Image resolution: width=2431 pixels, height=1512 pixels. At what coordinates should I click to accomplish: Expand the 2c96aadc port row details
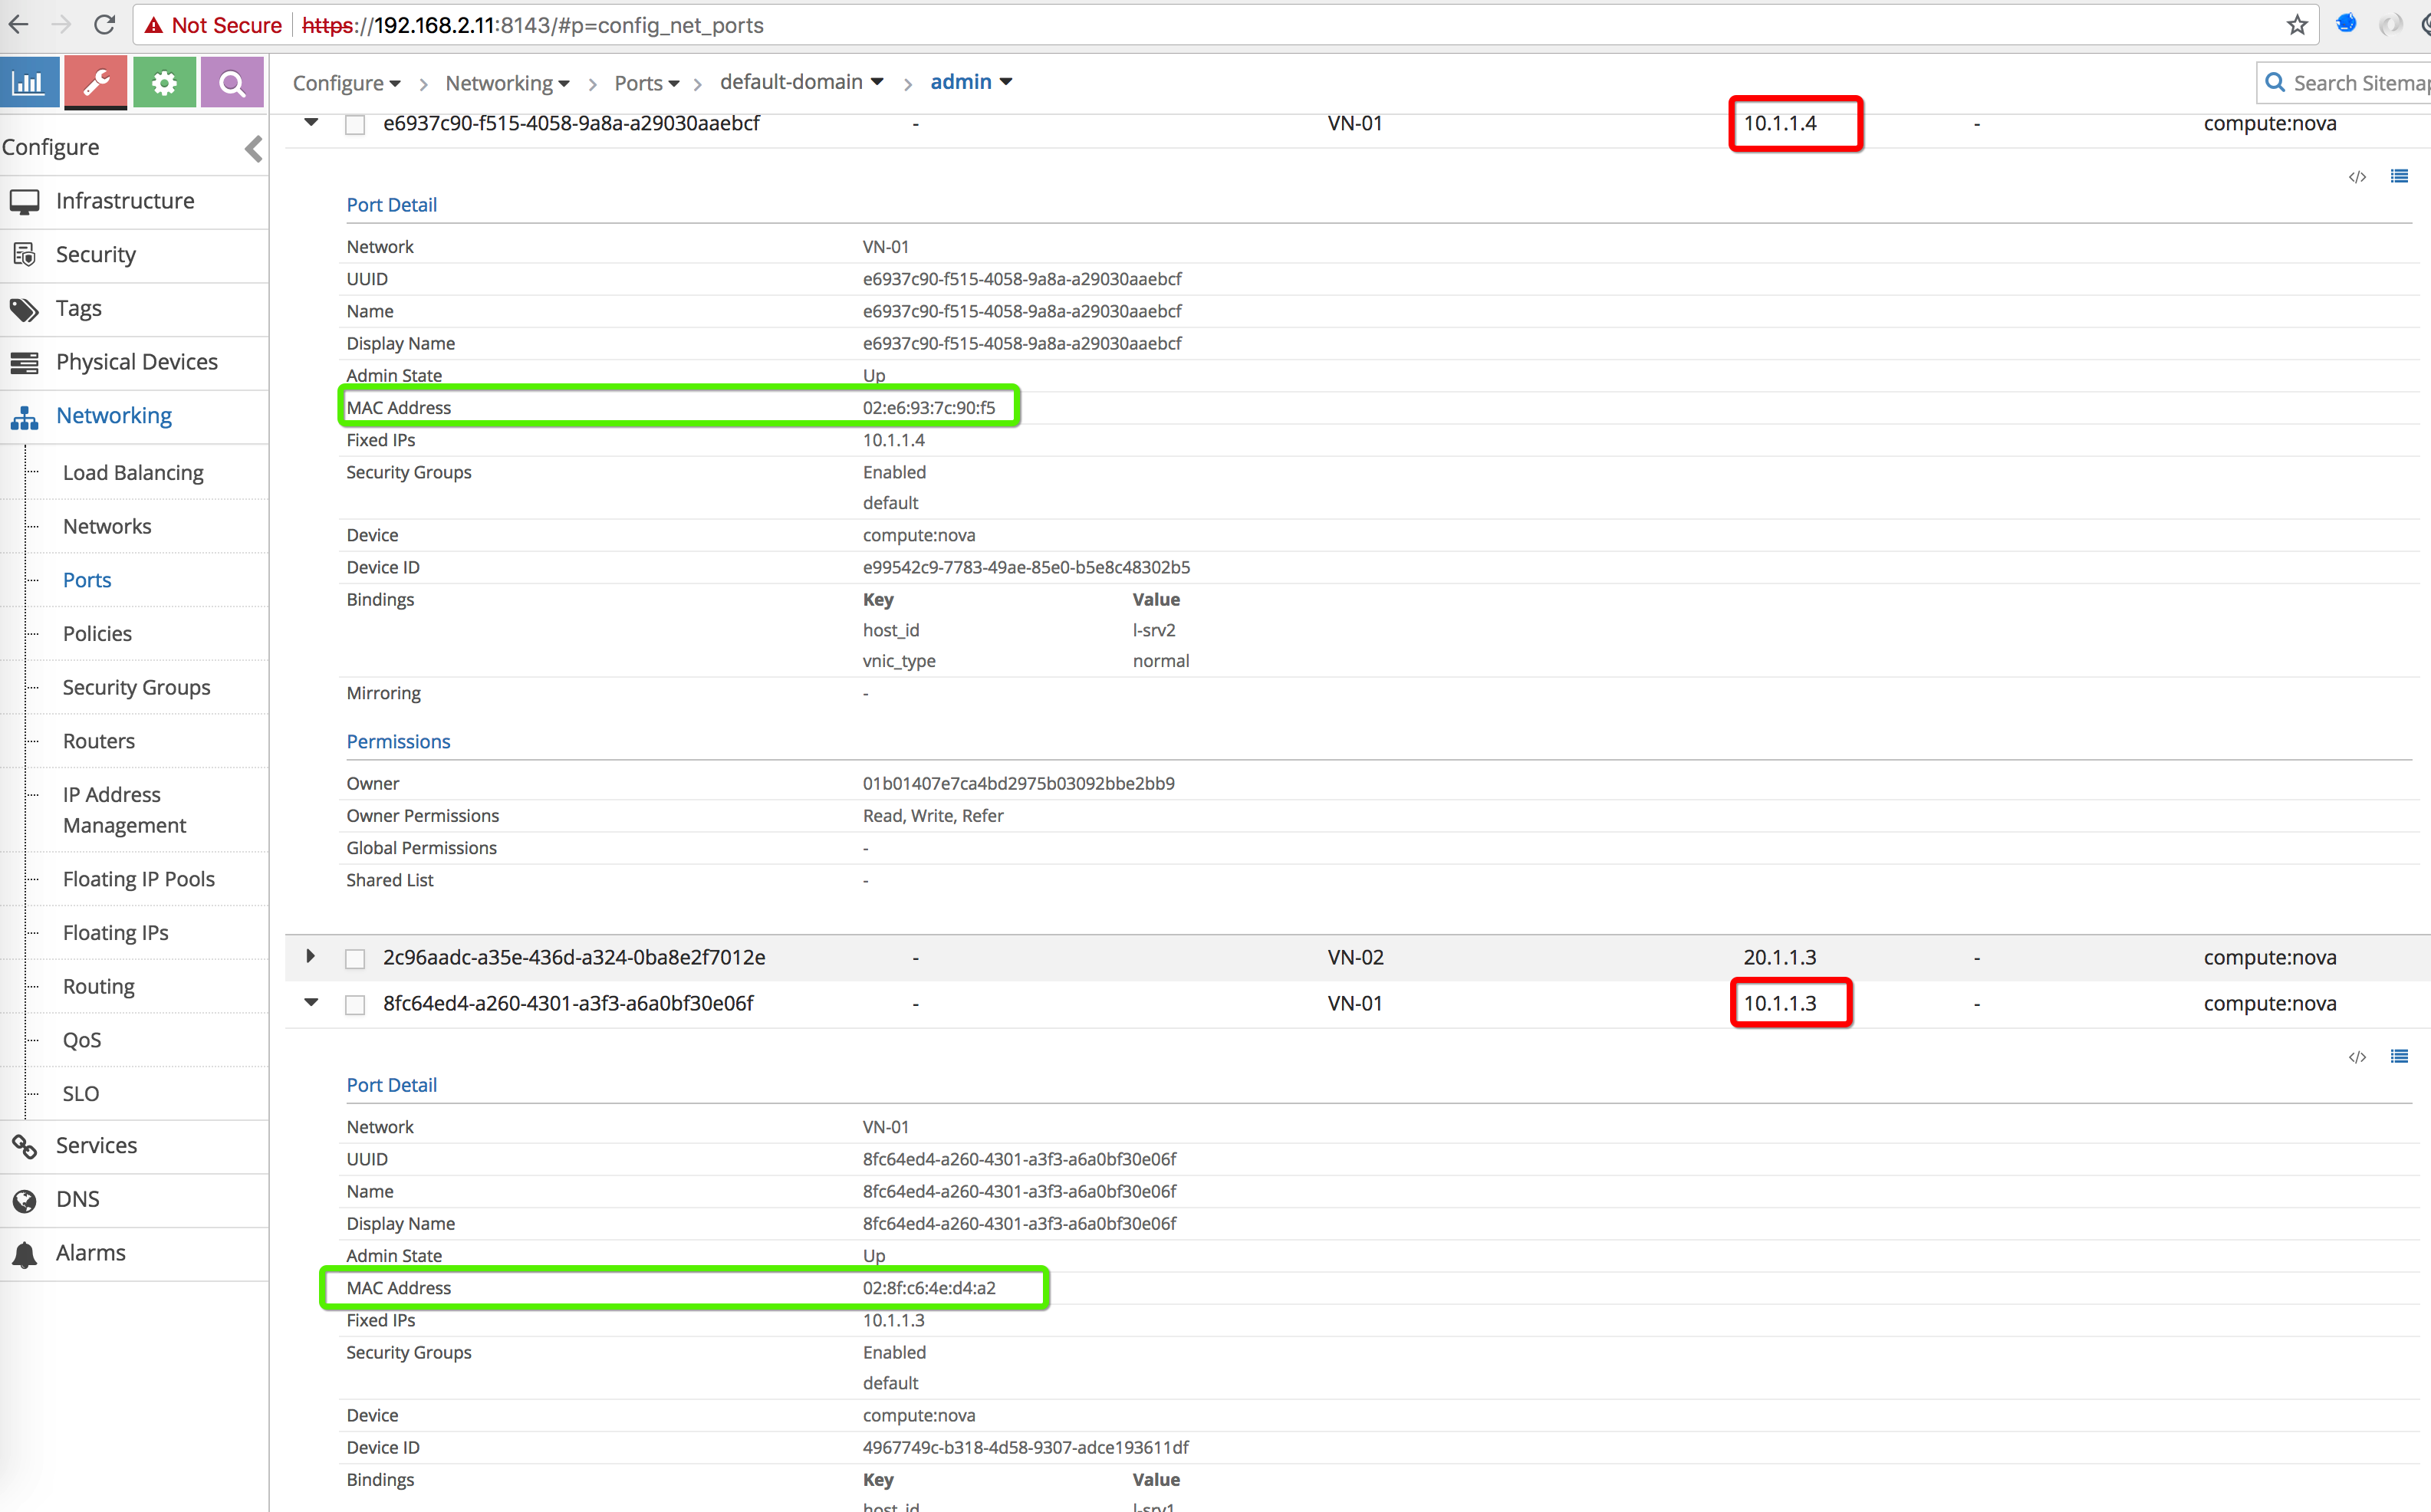[311, 957]
